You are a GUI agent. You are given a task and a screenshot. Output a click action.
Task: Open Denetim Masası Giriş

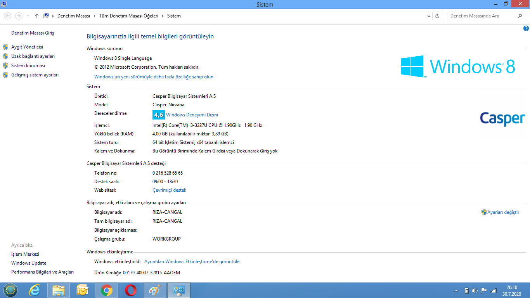[x=33, y=33]
